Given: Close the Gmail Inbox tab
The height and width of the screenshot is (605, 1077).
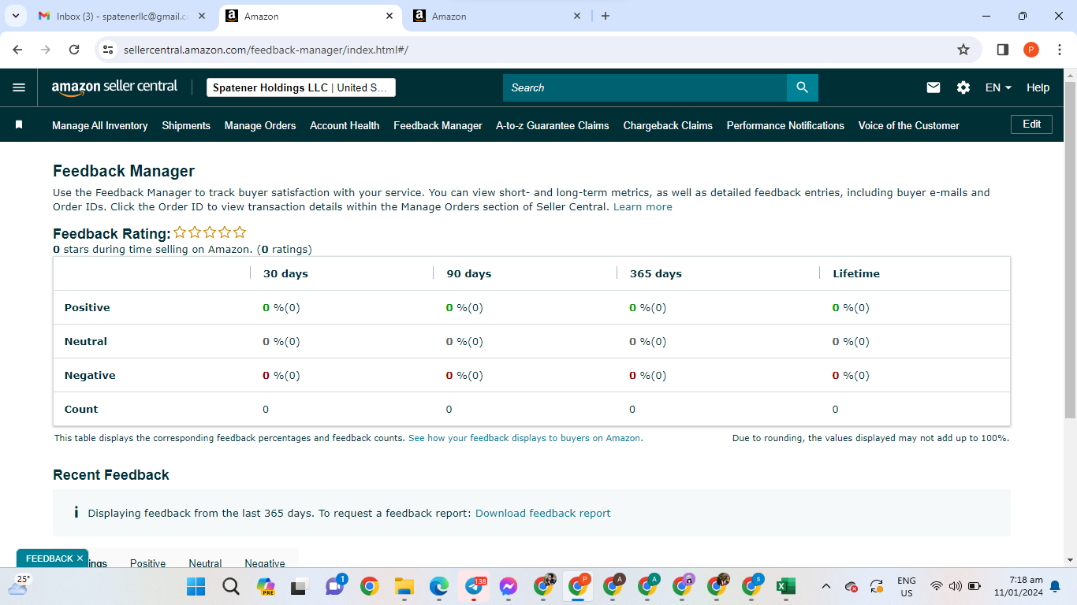Looking at the screenshot, I should point(202,16).
